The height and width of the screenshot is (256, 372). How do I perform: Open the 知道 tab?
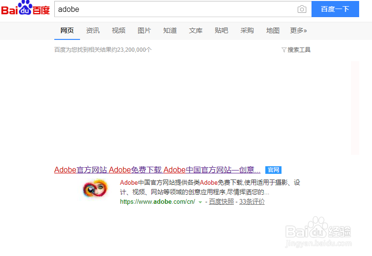170,30
